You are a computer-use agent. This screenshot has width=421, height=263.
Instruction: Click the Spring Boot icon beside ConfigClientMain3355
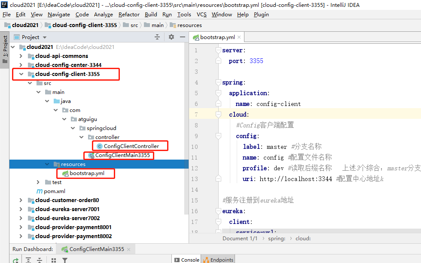[91, 155]
